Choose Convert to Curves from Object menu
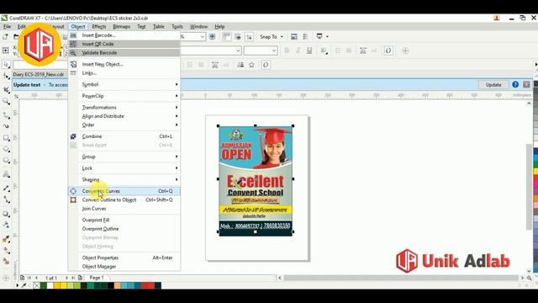The width and height of the screenshot is (538, 303). click(124, 191)
